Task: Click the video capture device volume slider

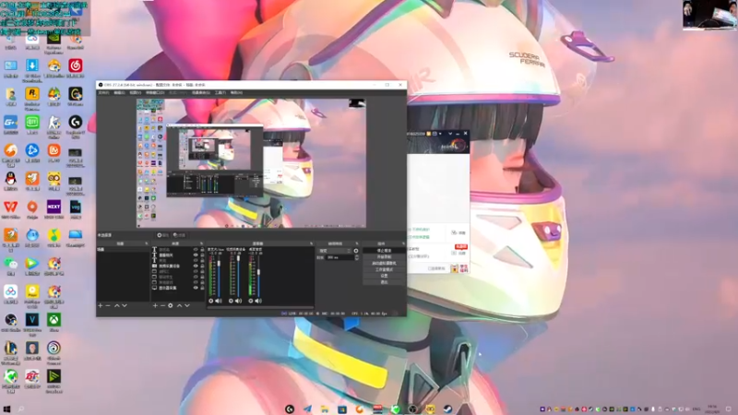Action: [x=239, y=258]
